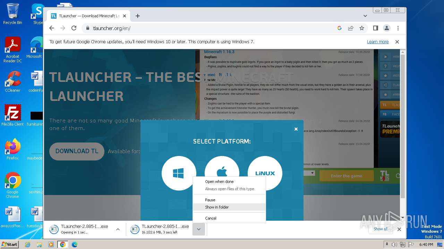This screenshot has width=444, height=249.
Task: Close the Select Platform dialog
Action: 296,129
